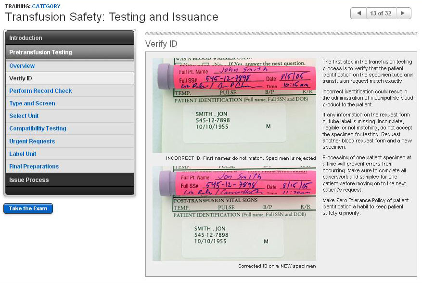Image resolution: width=422 pixels, height=283 pixels.
Task: Advance to next page arrow
Action: [x=403, y=13]
